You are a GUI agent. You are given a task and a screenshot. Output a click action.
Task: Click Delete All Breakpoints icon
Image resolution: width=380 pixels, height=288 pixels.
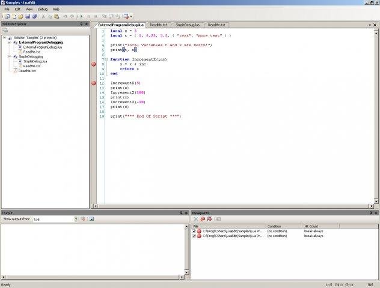203,219
